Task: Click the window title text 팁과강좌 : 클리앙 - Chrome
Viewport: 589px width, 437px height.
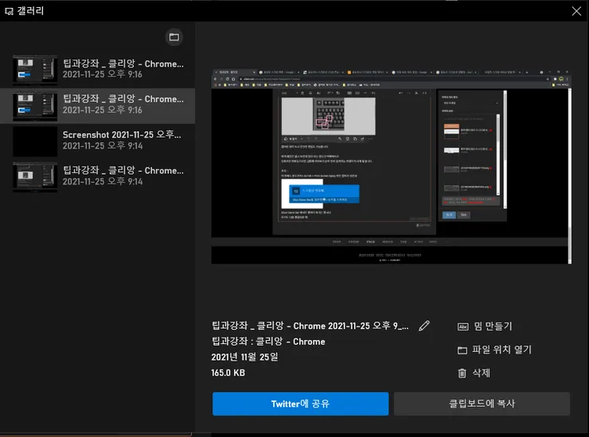Action: coord(268,342)
